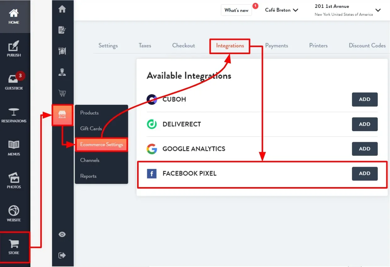The height and width of the screenshot is (267, 390).
Task: Click the Facebook Pixel logo
Action: pyautogui.click(x=152, y=173)
